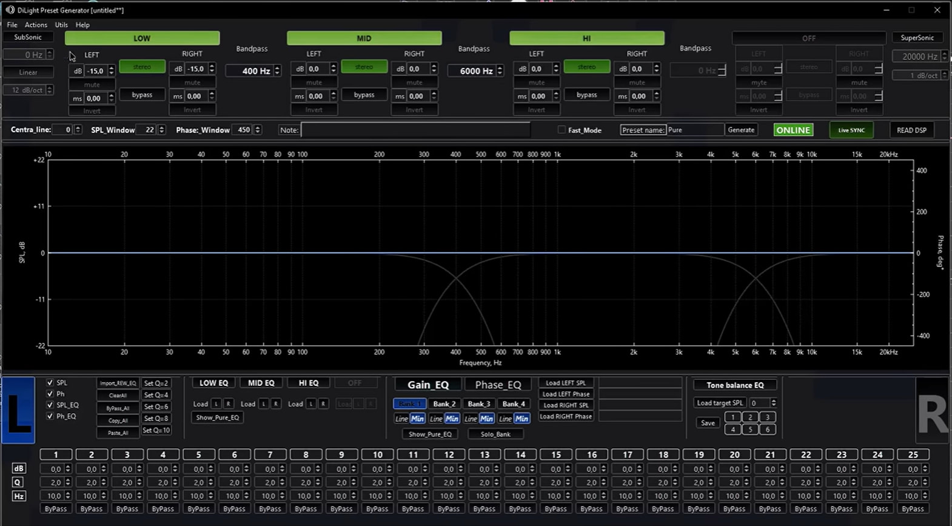Load L channel for HI EQ

311,404
